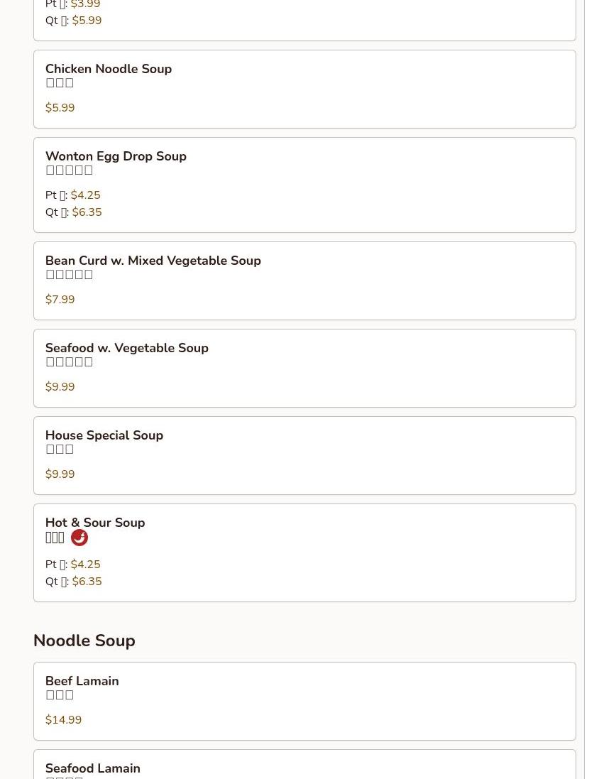Screen dimensions: 599x779
Task: Click the spicy chili icon on Hot & Sour Soup
Action: pos(79,538)
